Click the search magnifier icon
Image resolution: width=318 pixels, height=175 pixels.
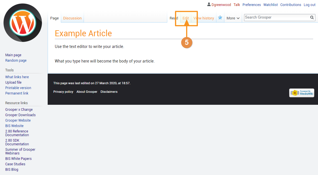pyautogui.click(x=312, y=17)
